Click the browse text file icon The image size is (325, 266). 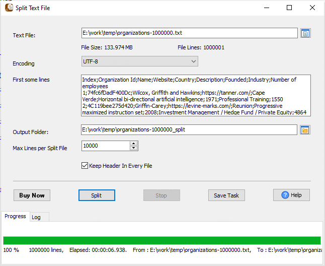point(305,33)
